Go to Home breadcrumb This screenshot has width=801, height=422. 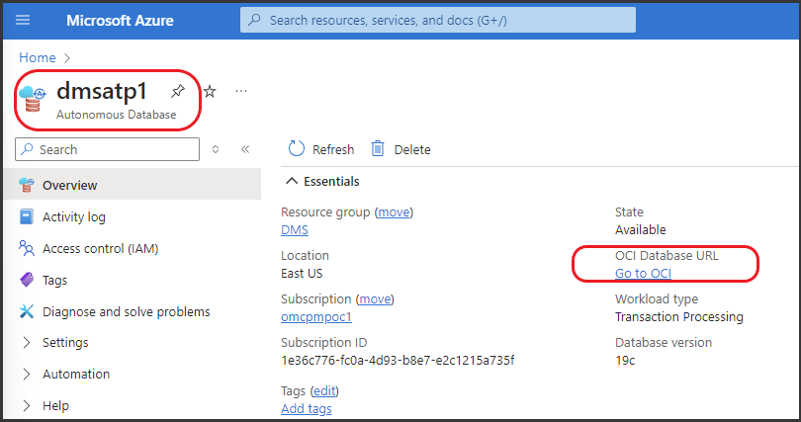[38, 57]
